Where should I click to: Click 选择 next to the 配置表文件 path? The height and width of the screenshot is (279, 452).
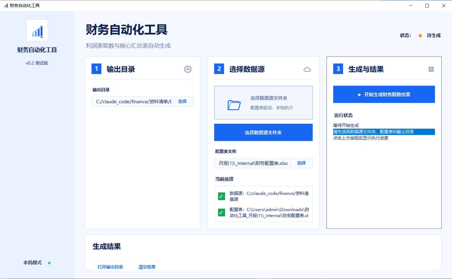click(x=301, y=163)
